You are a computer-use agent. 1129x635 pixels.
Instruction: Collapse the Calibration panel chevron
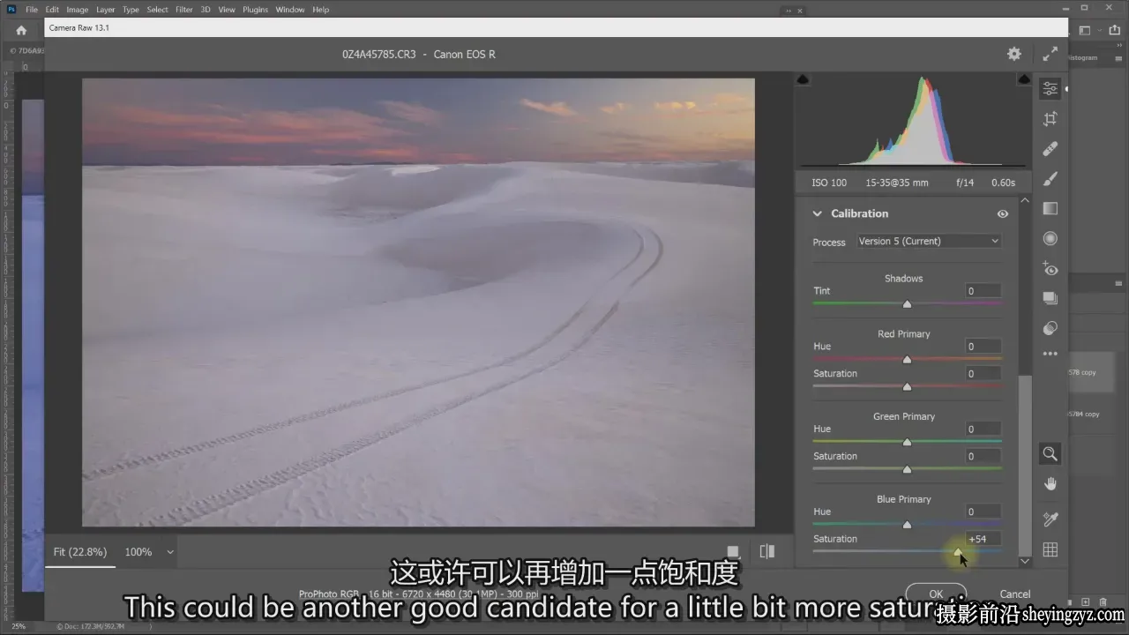tap(817, 213)
